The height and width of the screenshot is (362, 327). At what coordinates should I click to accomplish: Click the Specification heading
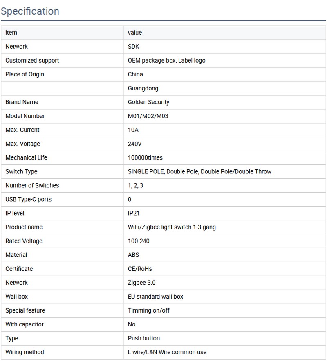point(30,11)
